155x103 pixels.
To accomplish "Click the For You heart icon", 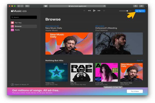I will 12,23.
